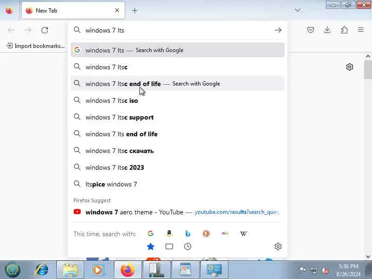Select 'windows 7 lts — Search with Google'
The width and height of the screenshot is (372, 279).
pyautogui.click(x=178, y=50)
